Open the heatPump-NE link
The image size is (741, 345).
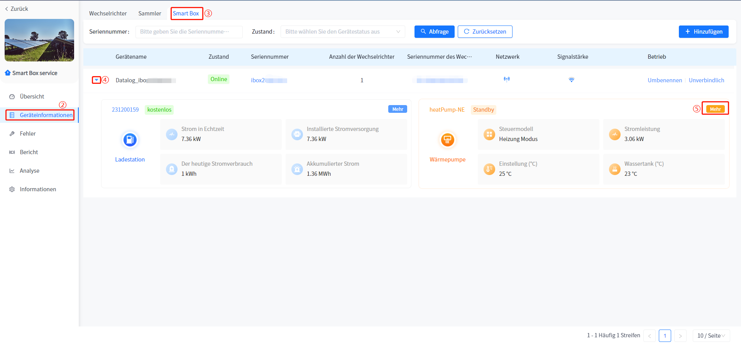pyautogui.click(x=447, y=110)
